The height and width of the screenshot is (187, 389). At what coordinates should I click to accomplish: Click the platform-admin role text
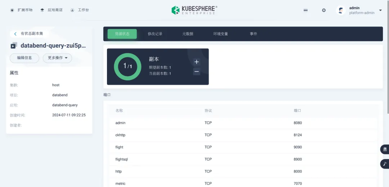(362, 13)
